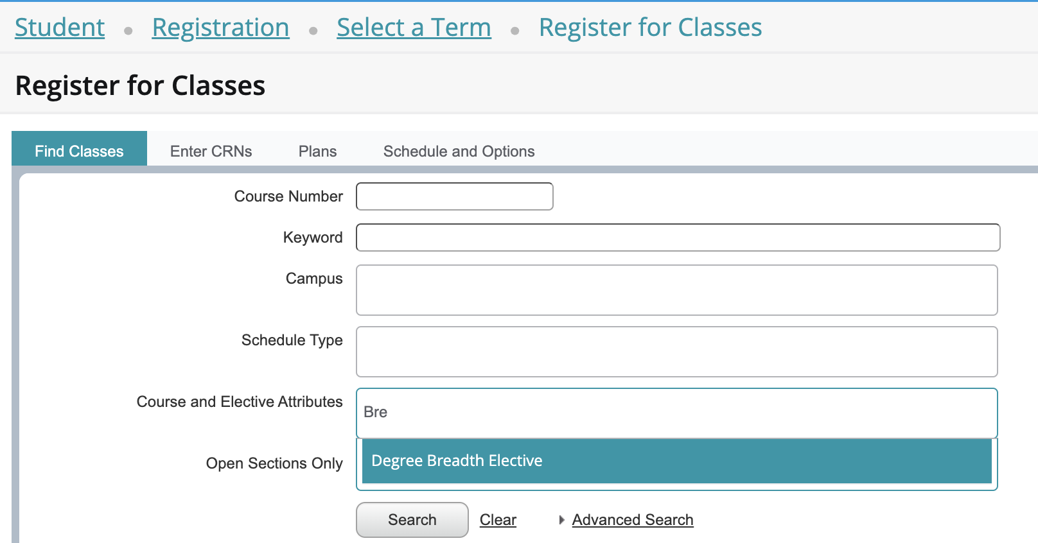Click into the Keyword text box
The image size is (1038, 543).
(x=678, y=237)
